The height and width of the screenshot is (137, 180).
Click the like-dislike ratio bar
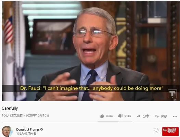pyautogui.click(x=115, y=122)
